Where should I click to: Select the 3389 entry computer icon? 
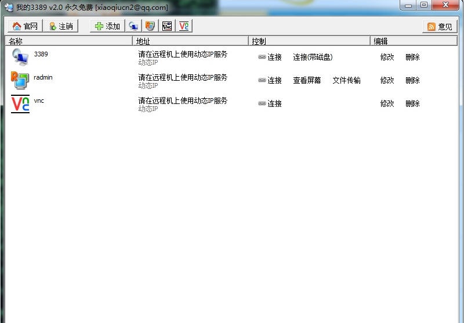[20, 57]
